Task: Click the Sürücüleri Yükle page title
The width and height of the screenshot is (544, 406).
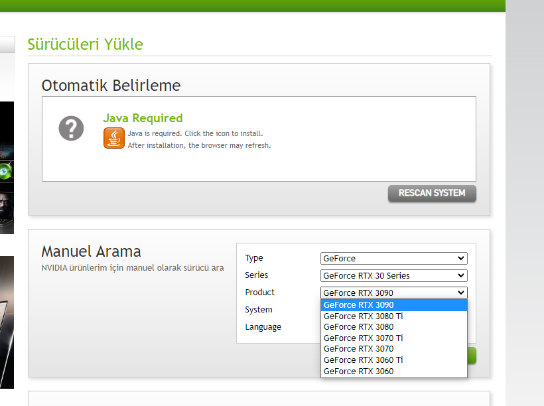Action: tap(86, 44)
